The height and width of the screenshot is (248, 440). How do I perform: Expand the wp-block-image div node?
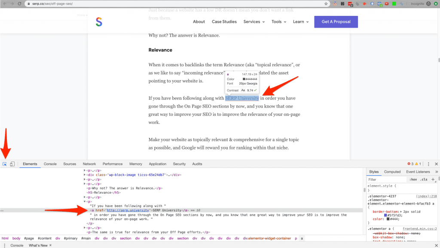85,175
